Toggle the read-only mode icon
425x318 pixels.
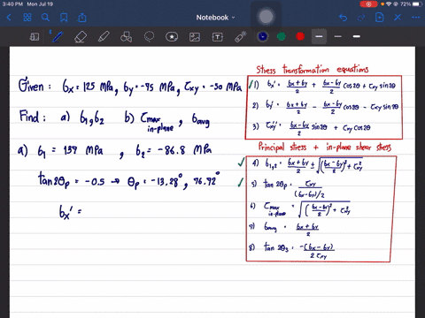[x=35, y=37]
